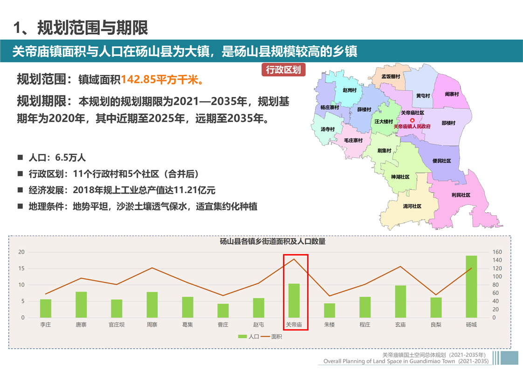Screen dimensions: 523x369
Task: Click the green 人口 legend swatch
Action: (243, 336)
